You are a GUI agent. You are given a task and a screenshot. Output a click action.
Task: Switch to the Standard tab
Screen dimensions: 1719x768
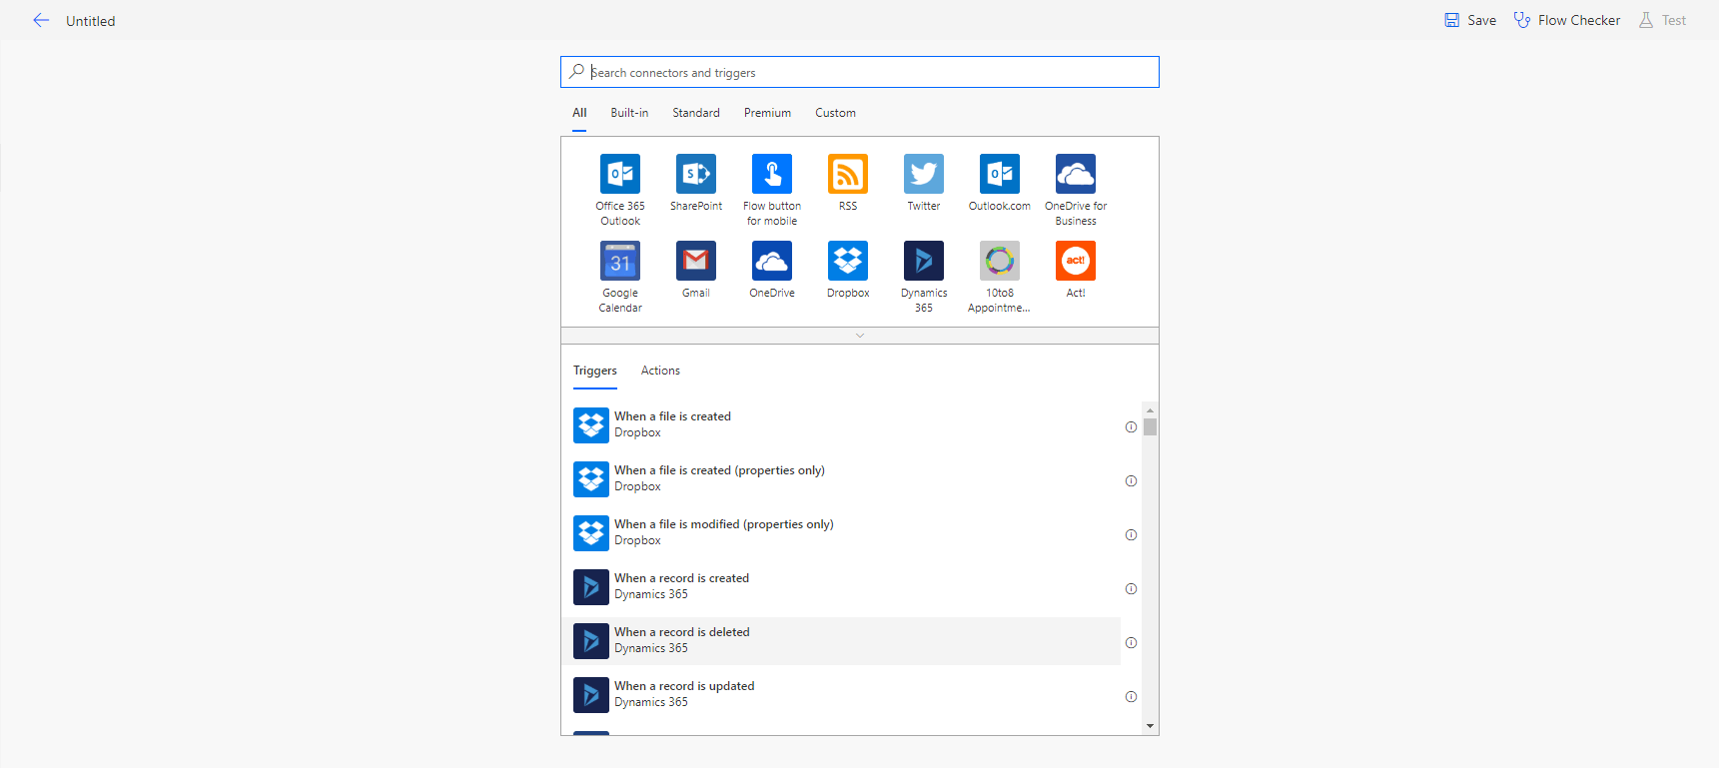click(696, 113)
